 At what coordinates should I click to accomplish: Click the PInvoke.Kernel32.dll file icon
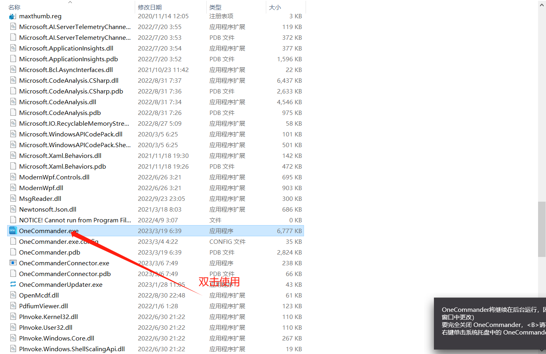(x=13, y=317)
